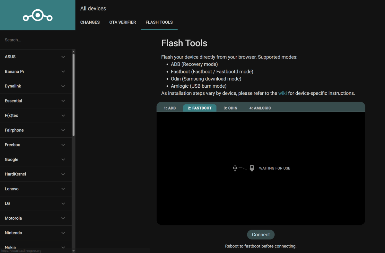385x253 pixels.
Task: Click the Motorola vendor label
Action: tap(13, 218)
